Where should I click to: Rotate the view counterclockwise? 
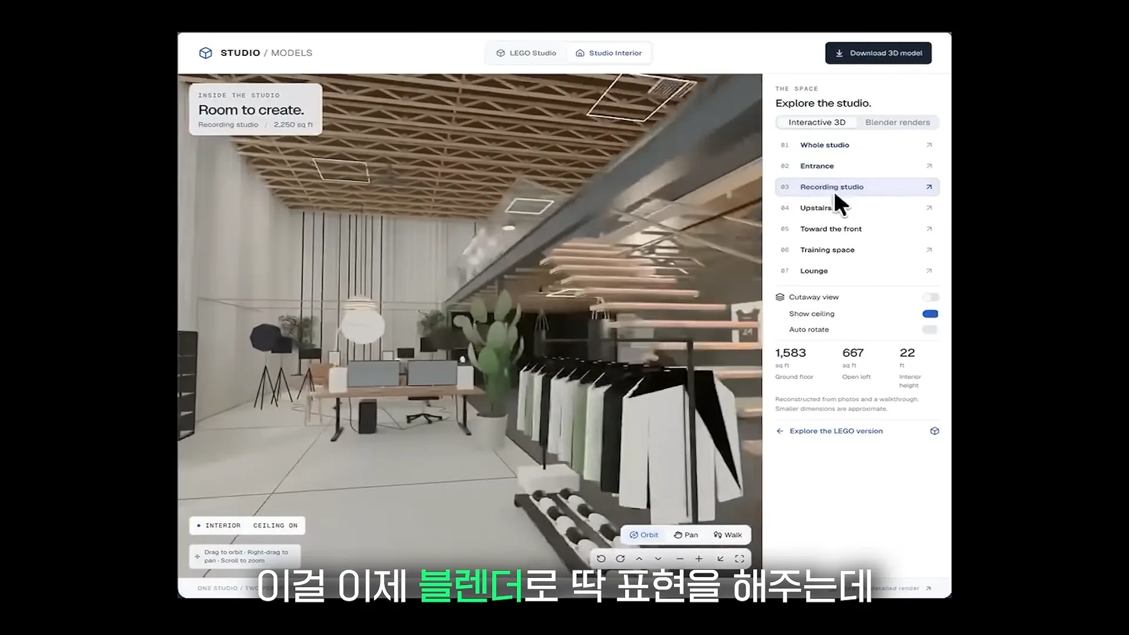tap(601, 559)
